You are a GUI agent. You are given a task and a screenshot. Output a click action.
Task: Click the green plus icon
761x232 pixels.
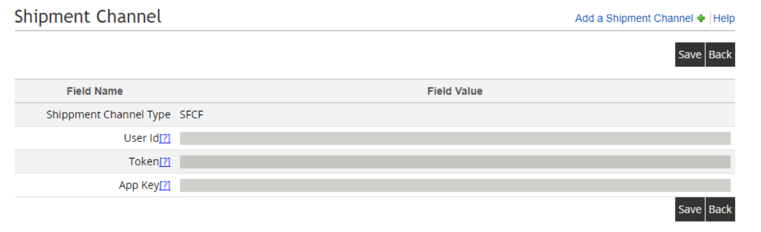[x=701, y=19]
